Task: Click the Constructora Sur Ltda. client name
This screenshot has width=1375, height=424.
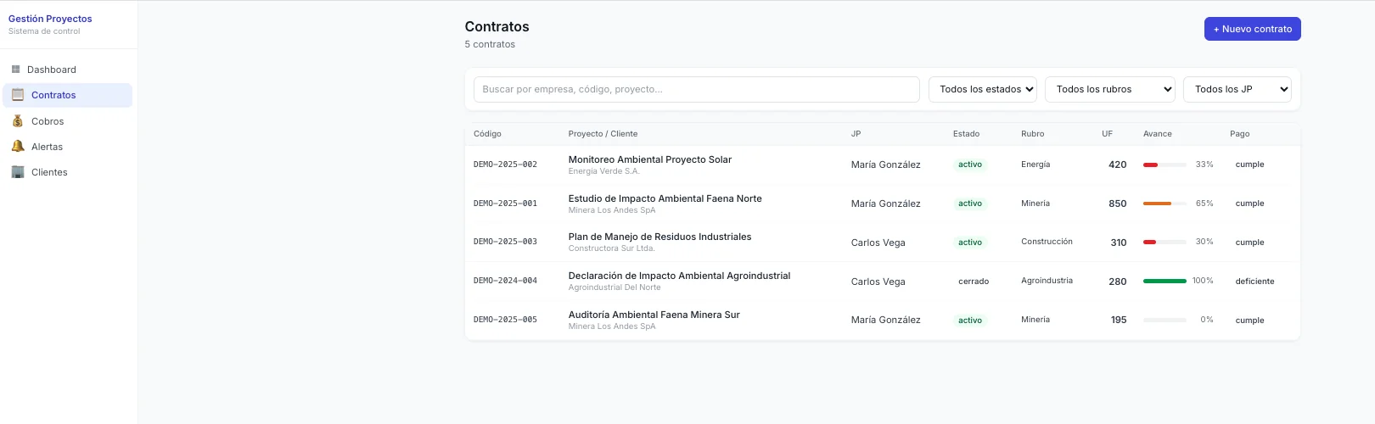Action: [611, 248]
